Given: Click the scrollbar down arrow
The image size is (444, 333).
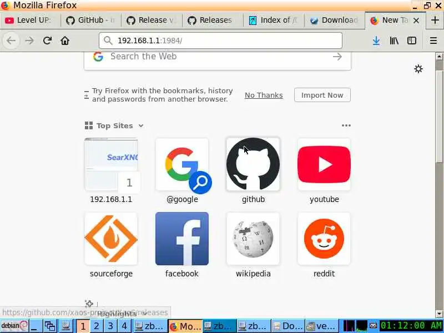Looking at the screenshot, I should coord(439,314).
